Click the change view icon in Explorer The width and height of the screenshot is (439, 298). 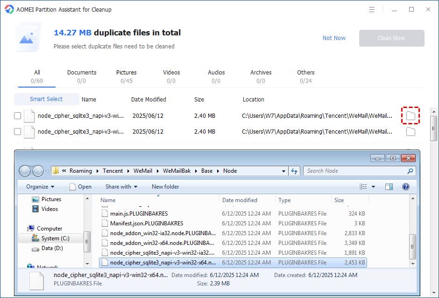363,187
